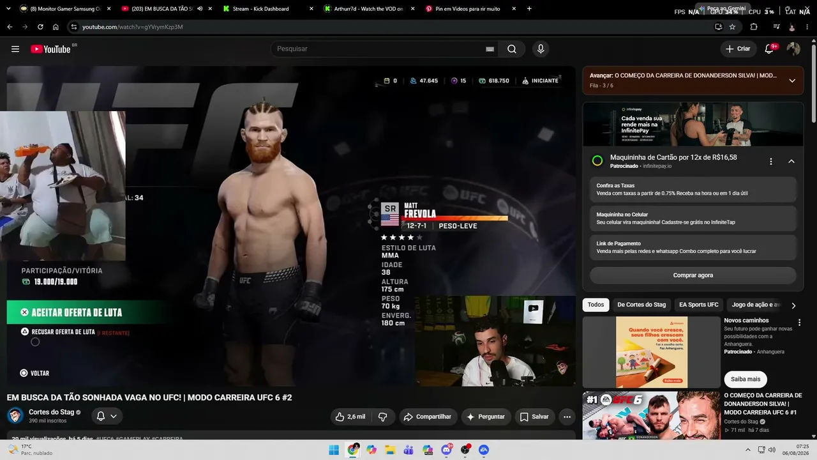Click the Perguntar ask button

coord(486,417)
